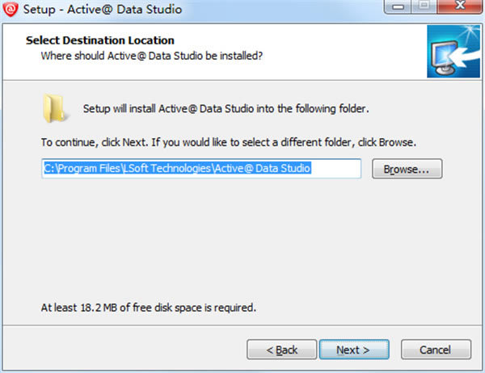Click the "Setup will install Active@ Data Studio" message

point(227,109)
